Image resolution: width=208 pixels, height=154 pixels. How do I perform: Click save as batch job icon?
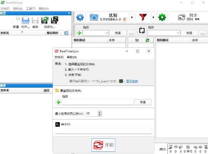point(55,20)
